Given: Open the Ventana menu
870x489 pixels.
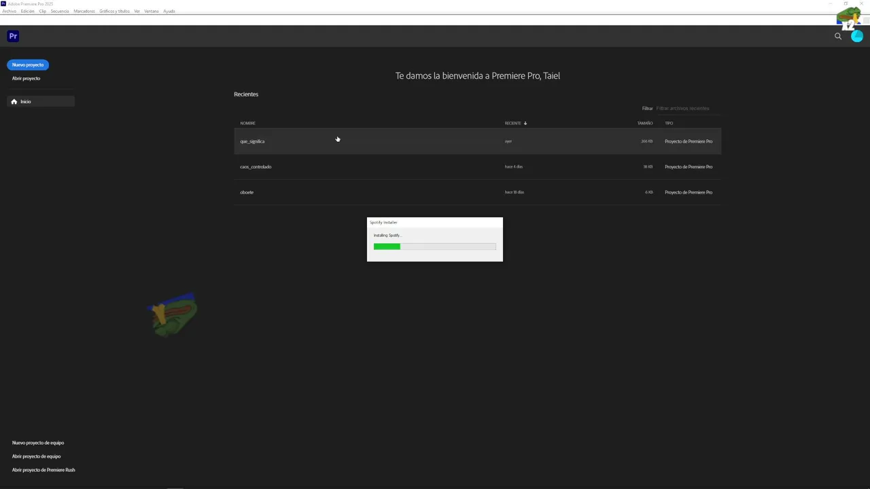Looking at the screenshot, I should click(152, 11).
